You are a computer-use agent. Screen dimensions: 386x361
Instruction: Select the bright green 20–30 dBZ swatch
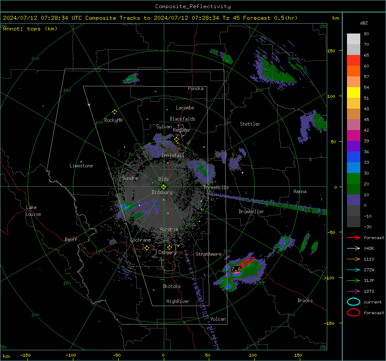point(353,179)
